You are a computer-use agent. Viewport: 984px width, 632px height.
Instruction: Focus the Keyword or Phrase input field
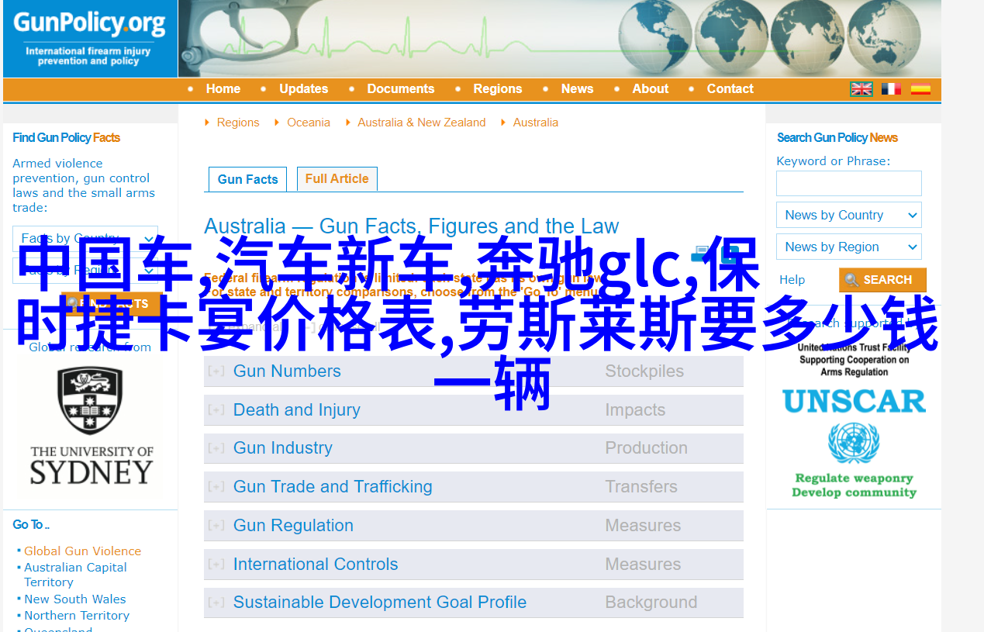pos(849,184)
